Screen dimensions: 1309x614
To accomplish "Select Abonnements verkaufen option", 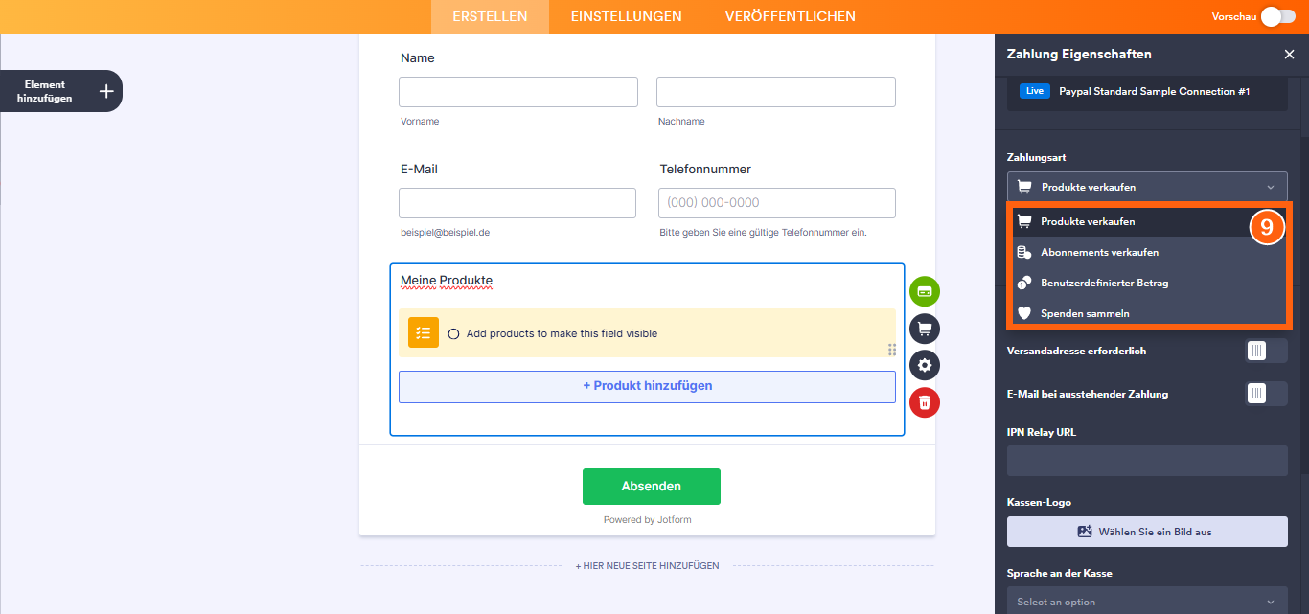I will (x=1099, y=253).
